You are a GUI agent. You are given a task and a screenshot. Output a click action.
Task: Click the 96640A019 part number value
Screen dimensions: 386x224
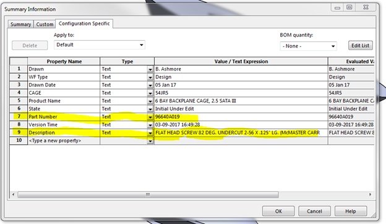click(241, 116)
